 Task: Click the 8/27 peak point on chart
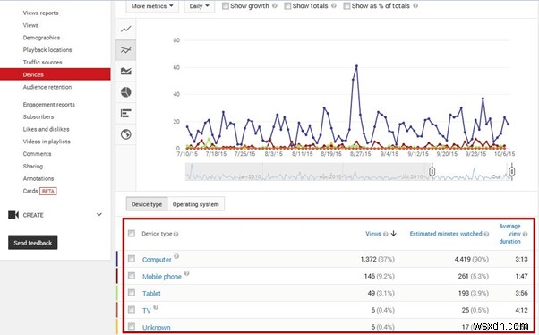tap(356, 65)
